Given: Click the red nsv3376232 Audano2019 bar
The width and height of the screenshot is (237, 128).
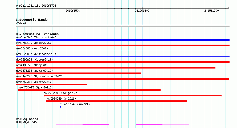Looking at the screenshot, I should (x=79, y=73).
